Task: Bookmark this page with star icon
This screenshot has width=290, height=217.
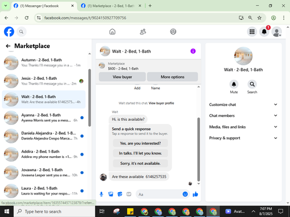Action: tap(259, 18)
